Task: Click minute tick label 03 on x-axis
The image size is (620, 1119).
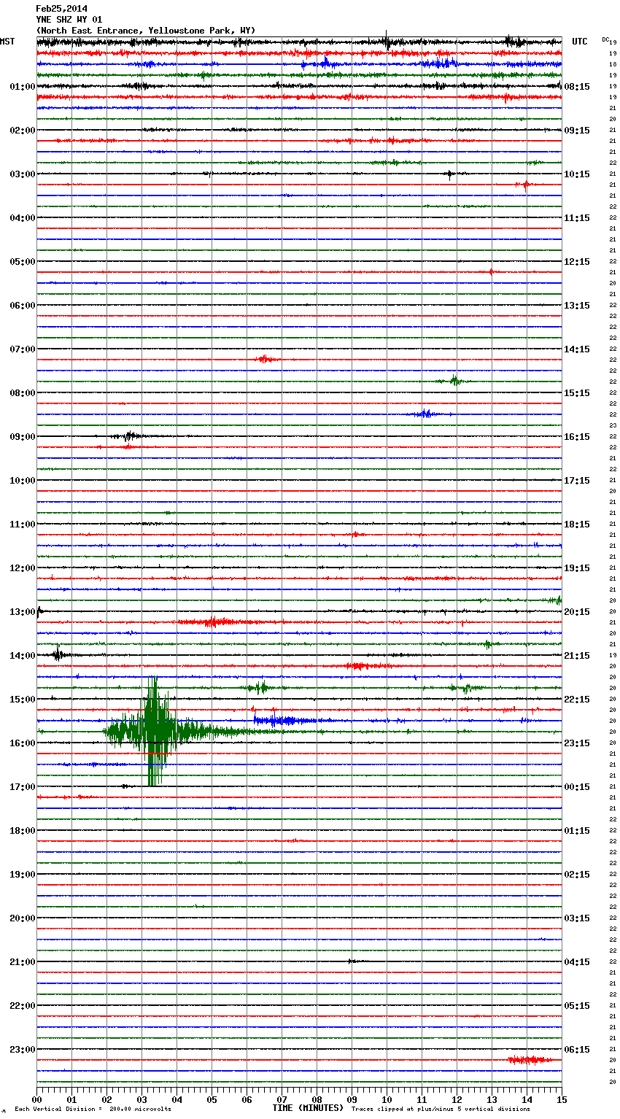Action: [142, 1099]
